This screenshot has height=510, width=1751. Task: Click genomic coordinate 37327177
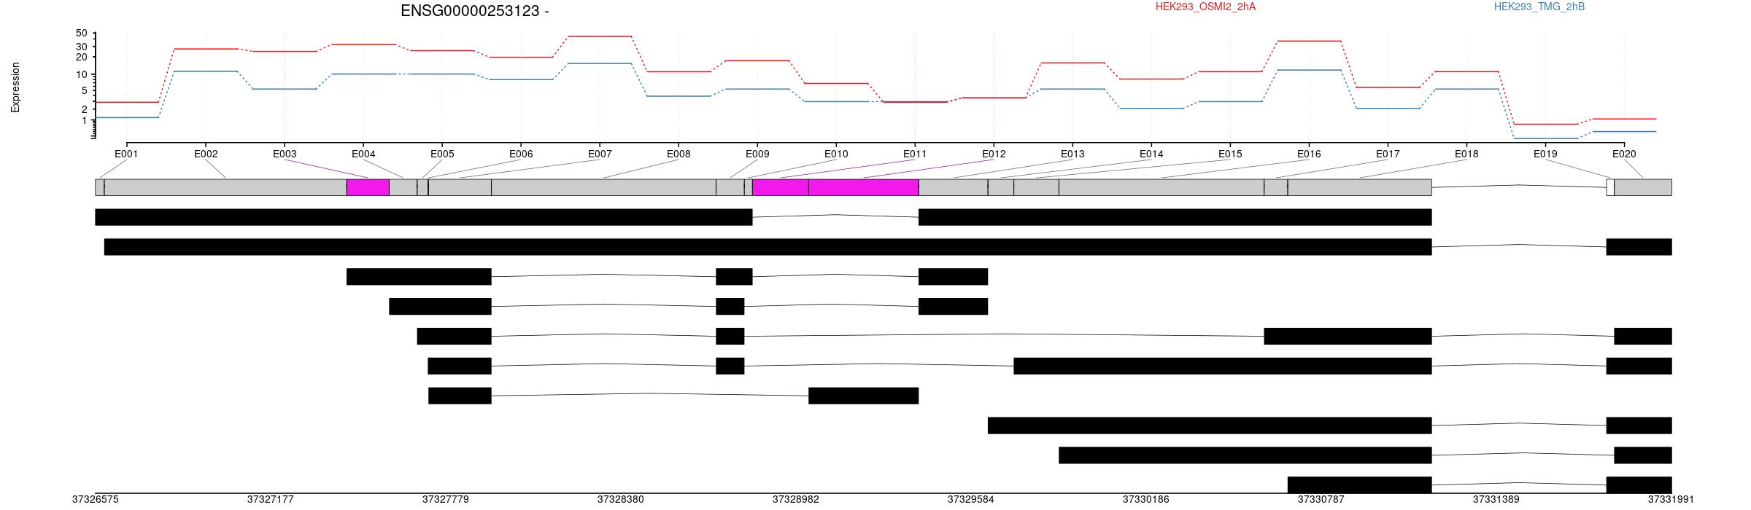[270, 499]
